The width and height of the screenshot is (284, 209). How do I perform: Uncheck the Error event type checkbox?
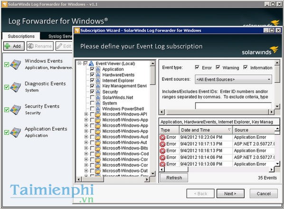[197, 67]
